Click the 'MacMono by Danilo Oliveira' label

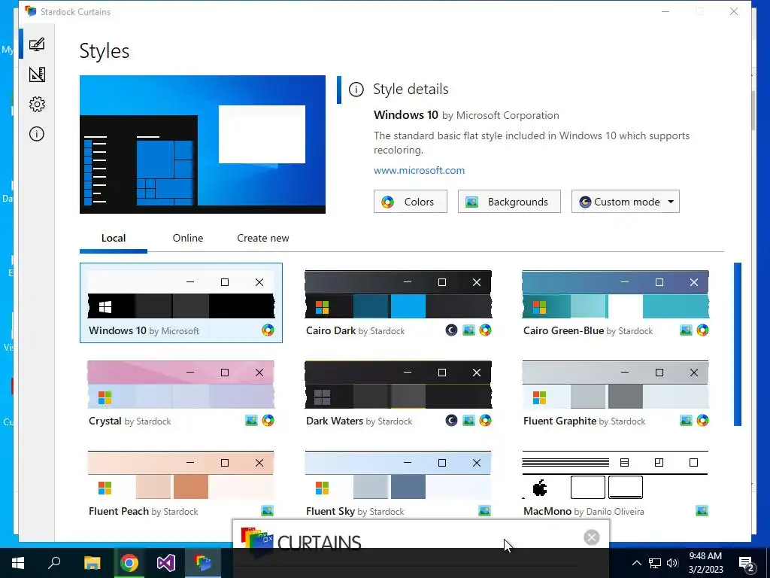(x=584, y=511)
